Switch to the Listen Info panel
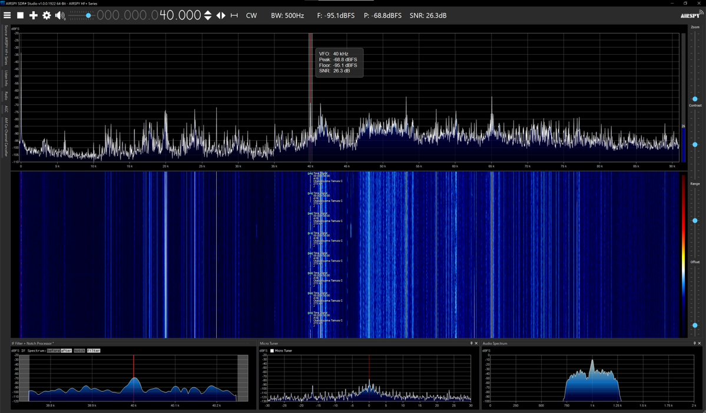Screen dimensions: 706x413 click(5, 77)
